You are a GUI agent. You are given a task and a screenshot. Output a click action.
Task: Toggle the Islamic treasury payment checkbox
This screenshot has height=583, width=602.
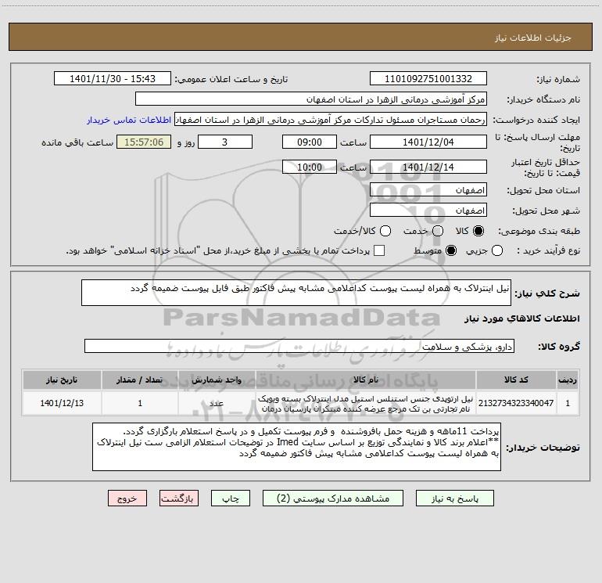pyautogui.click(x=379, y=250)
